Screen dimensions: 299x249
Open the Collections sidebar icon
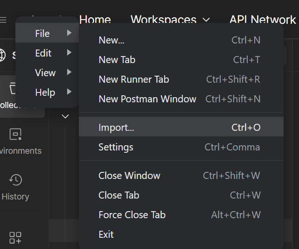pyautogui.click(x=12, y=88)
